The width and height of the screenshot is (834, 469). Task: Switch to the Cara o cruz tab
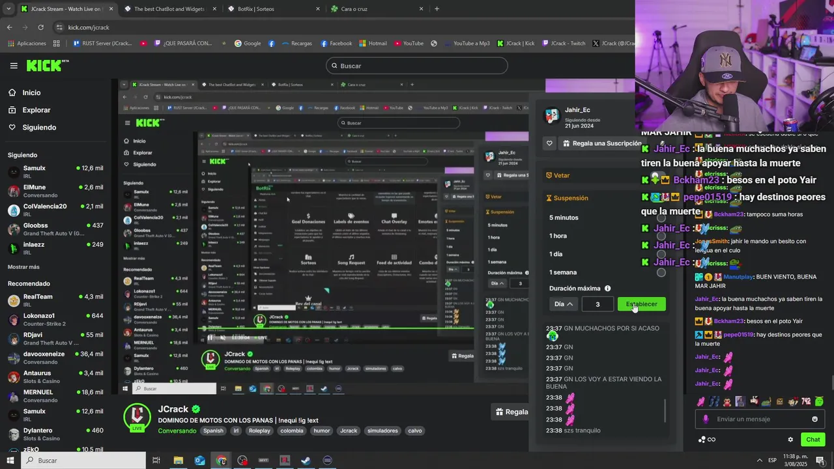376,9
